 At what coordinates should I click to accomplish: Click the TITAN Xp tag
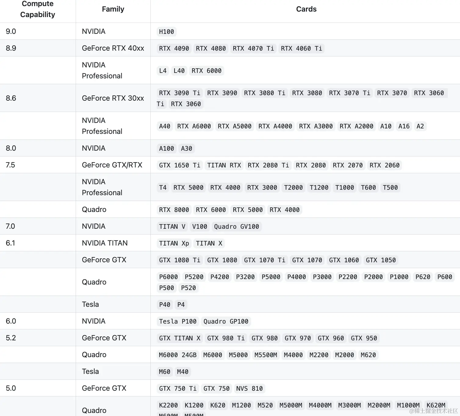[174, 243]
